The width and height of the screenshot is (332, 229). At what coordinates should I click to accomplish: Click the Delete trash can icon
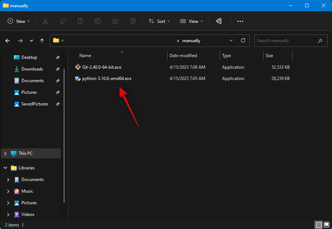point(133,21)
